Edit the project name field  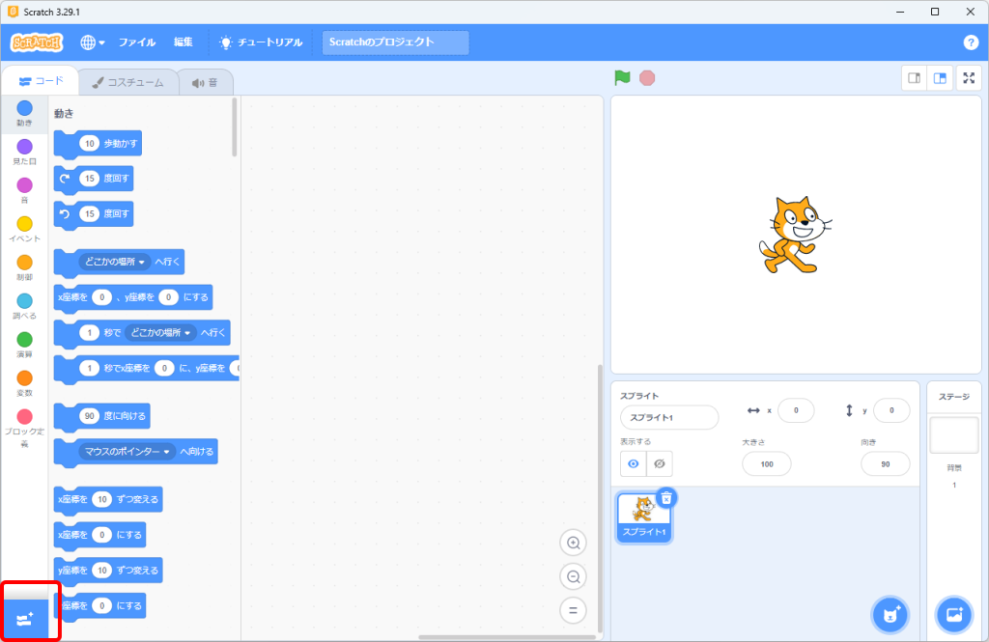click(x=394, y=42)
